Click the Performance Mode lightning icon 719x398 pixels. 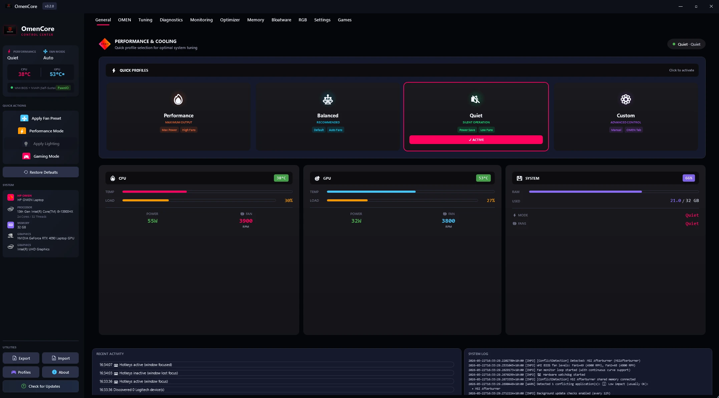(22, 131)
